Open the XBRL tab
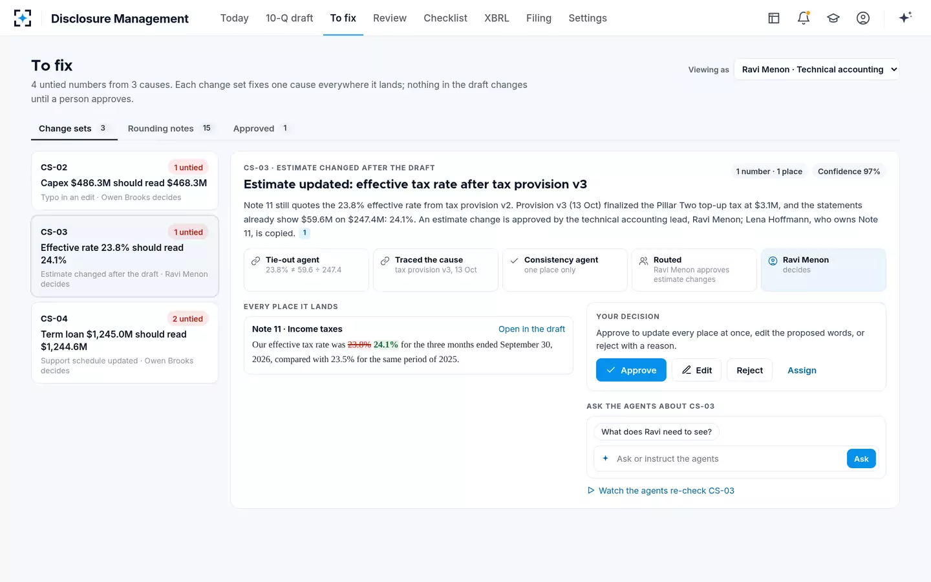This screenshot has width=931, height=582. [497, 18]
